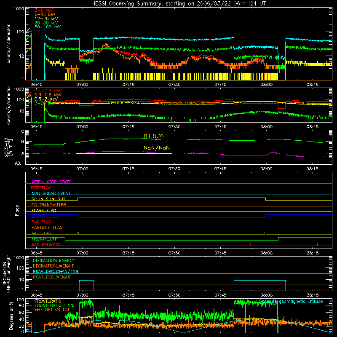Select the SC_IN_SUNLIGHT flag label
The width and height of the screenshot is (337, 337).
click(48, 199)
